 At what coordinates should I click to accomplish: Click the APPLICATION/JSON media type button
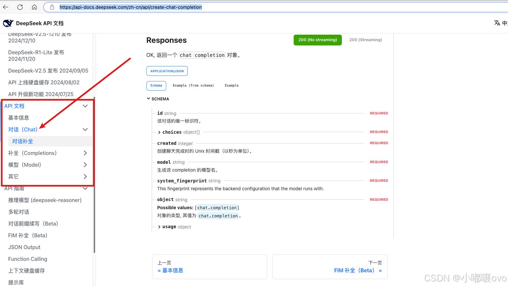click(x=167, y=71)
